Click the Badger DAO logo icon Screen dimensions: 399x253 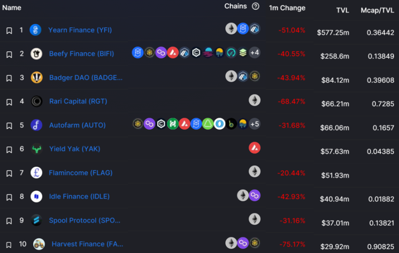[x=36, y=78]
